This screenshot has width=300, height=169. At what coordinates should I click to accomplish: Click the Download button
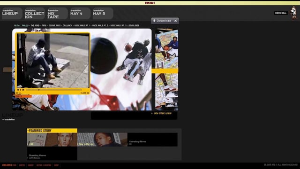[162, 21]
